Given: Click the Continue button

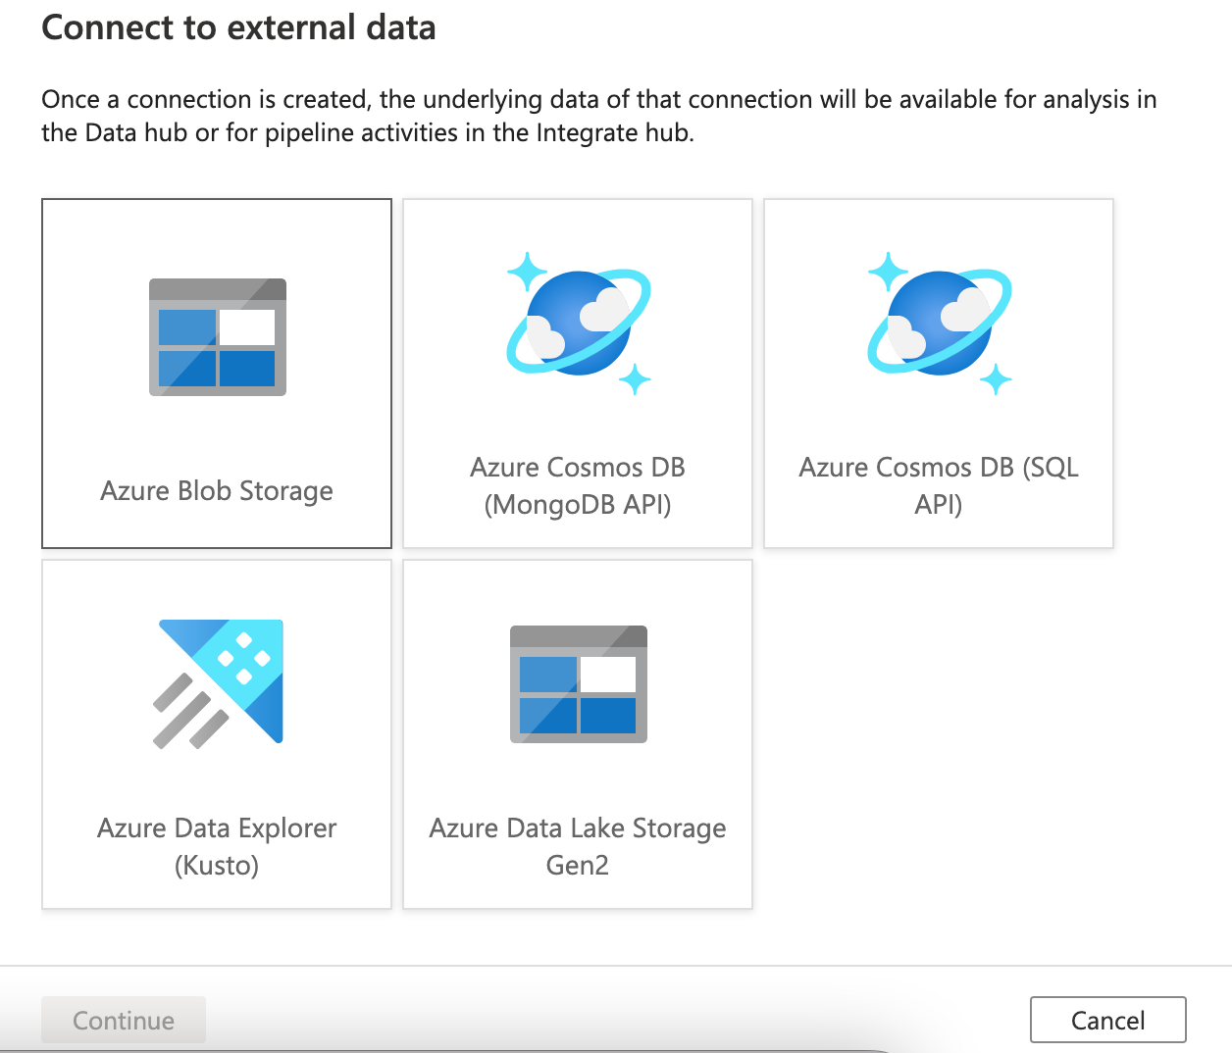Looking at the screenshot, I should pos(123,1020).
